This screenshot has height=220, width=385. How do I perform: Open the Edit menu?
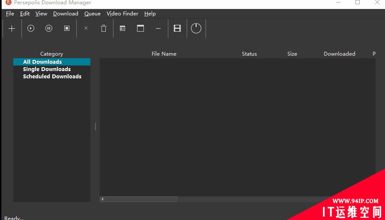tap(25, 14)
